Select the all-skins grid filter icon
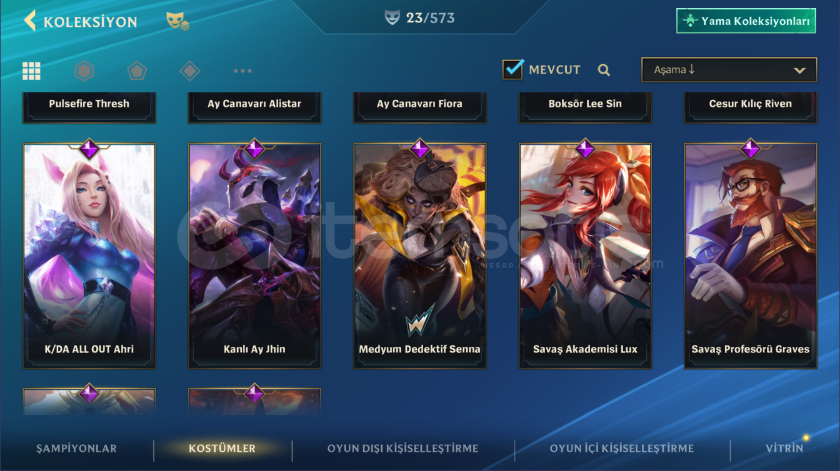840x471 pixels. tap(31, 70)
